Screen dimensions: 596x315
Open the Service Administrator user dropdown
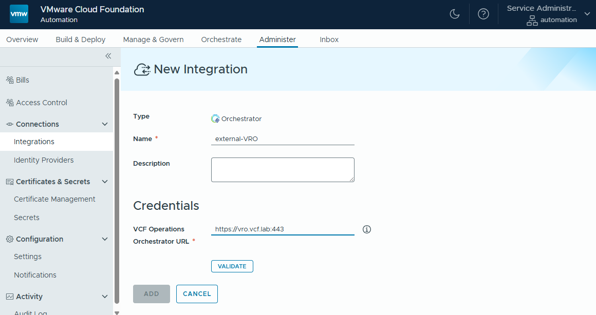(x=587, y=14)
